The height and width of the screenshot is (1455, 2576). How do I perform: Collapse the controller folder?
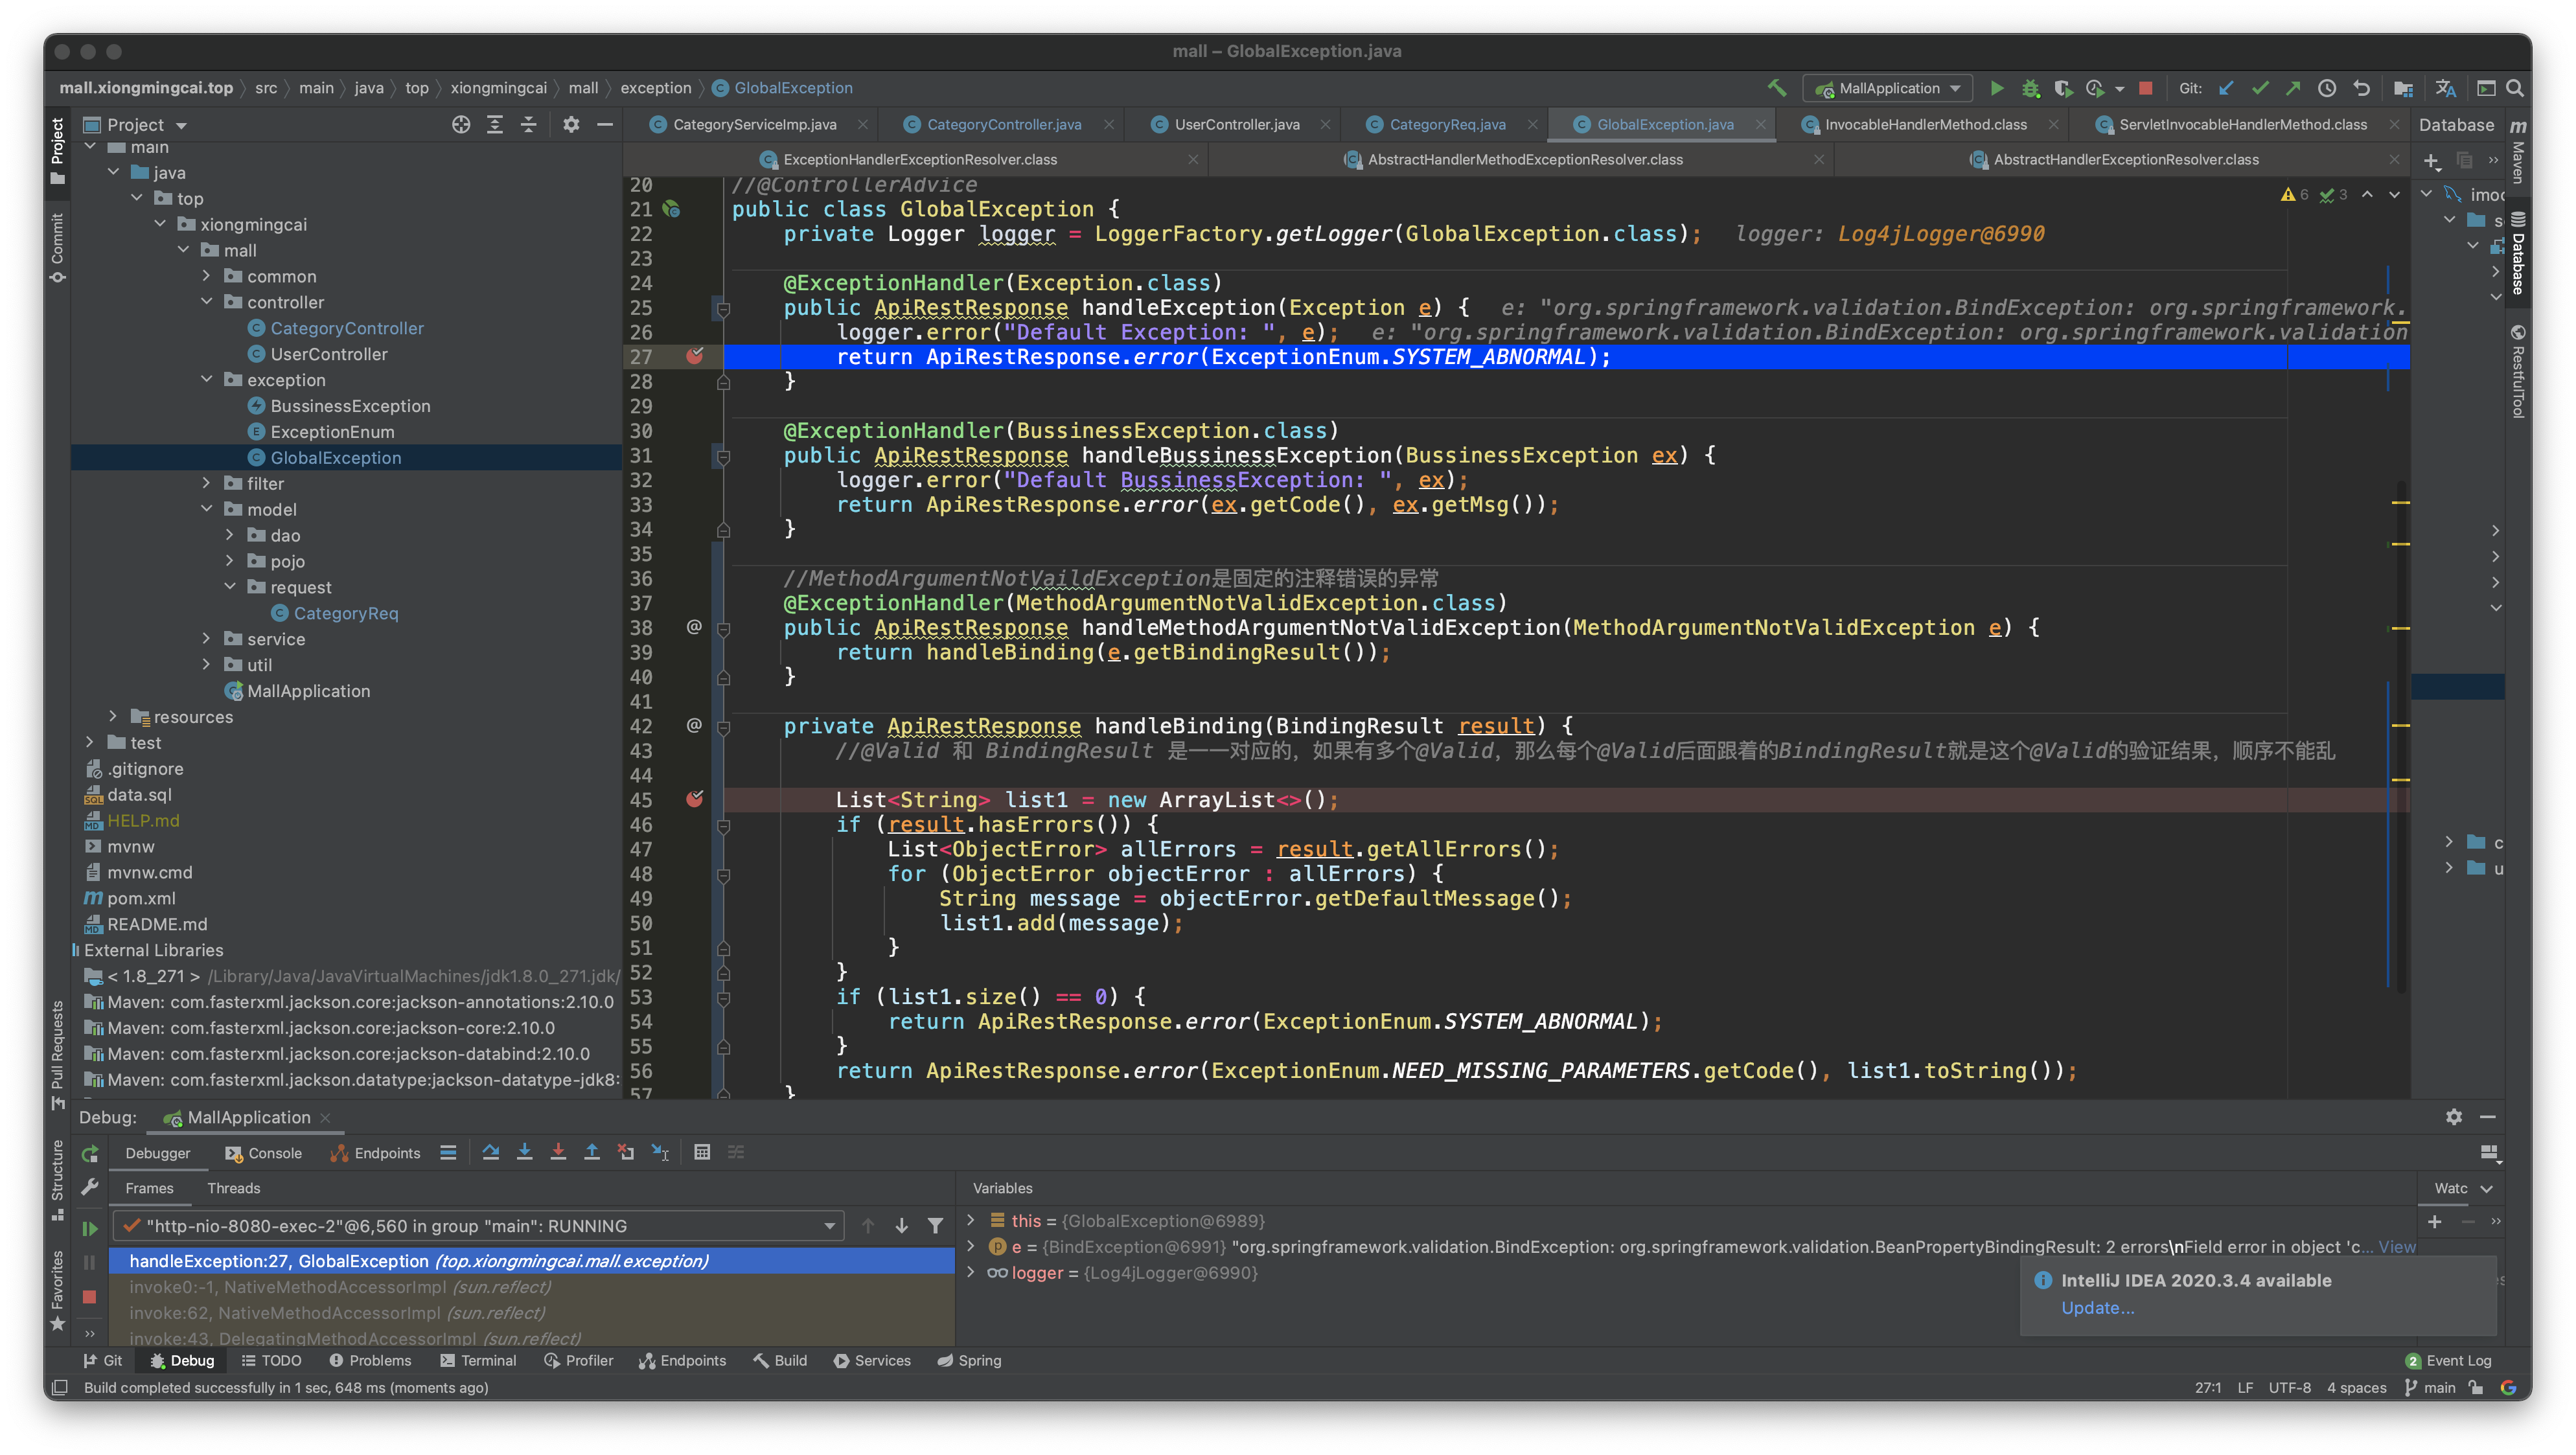tap(207, 302)
